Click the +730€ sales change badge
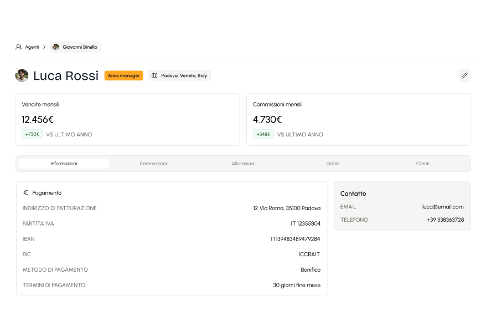Screen dimensions: 486x336 pyautogui.click(x=32, y=134)
